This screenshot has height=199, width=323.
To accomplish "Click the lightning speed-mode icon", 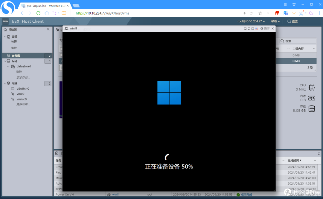I will point(245,13).
